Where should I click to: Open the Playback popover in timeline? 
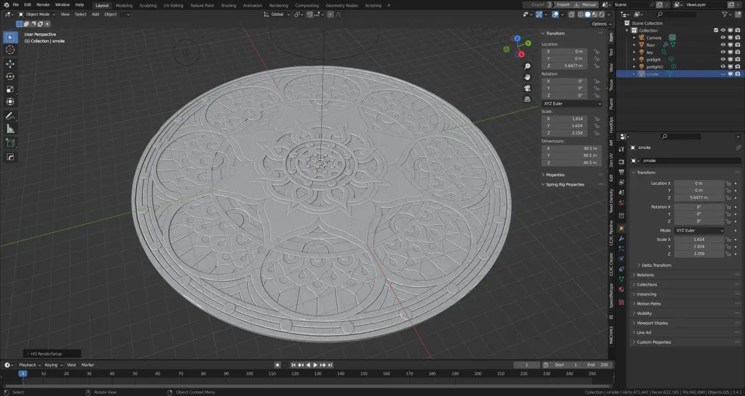(29, 365)
